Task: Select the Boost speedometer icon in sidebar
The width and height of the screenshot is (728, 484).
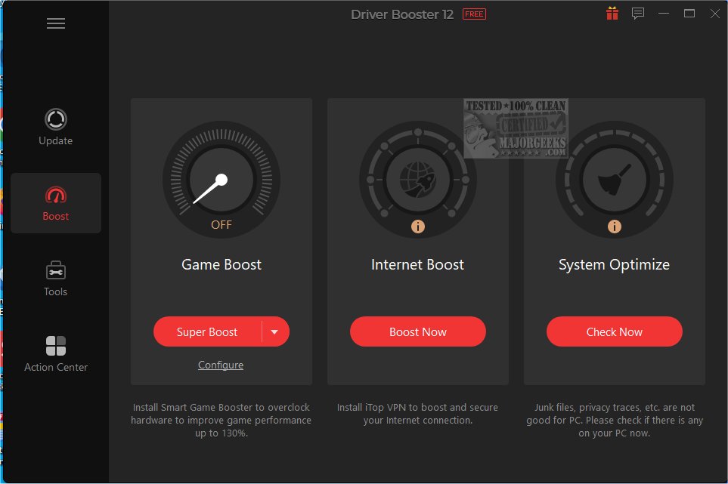Action: (x=56, y=195)
